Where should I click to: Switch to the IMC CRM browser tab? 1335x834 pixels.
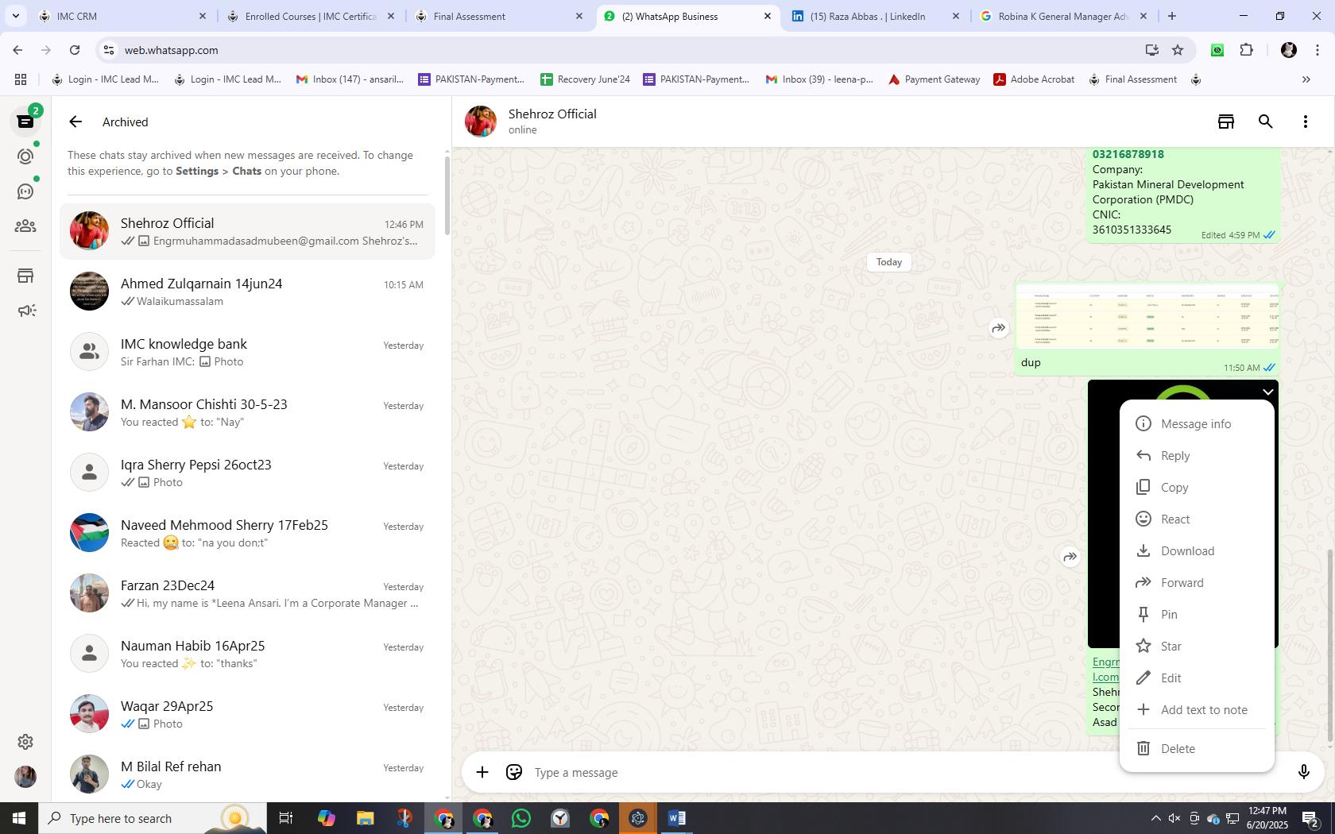point(123,16)
